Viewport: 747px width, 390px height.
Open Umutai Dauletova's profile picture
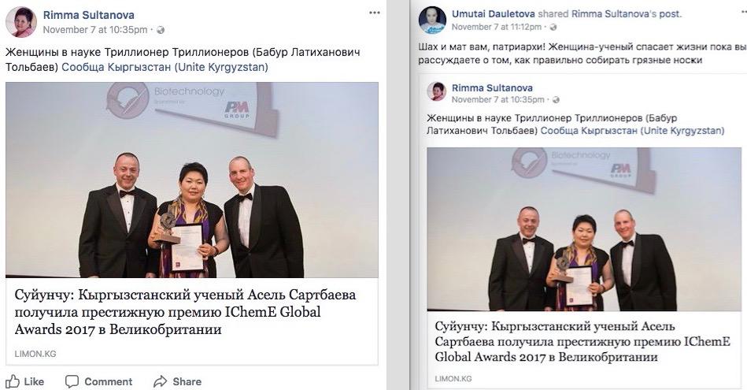432,20
